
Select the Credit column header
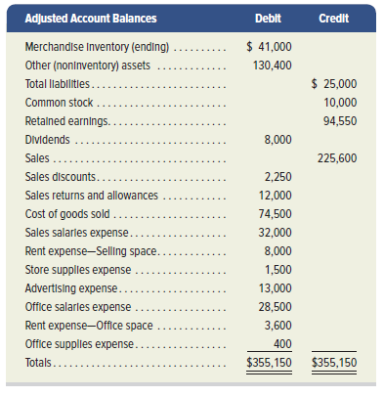pyautogui.click(x=334, y=19)
